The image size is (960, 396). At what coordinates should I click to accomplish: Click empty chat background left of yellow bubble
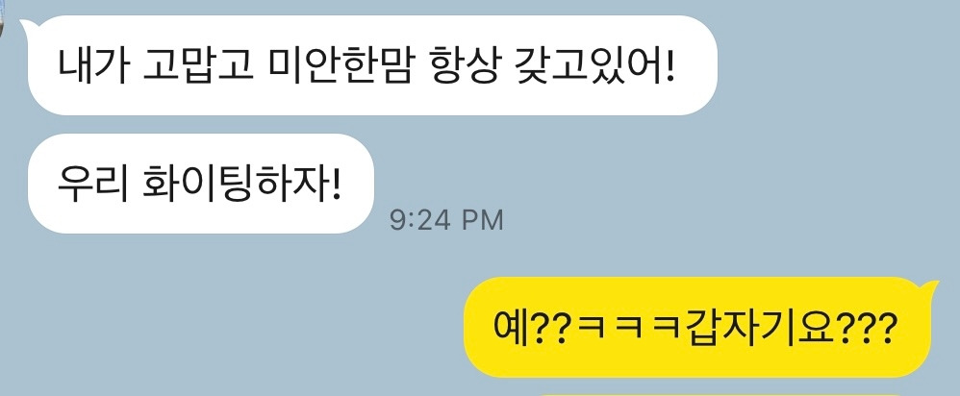click(x=233, y=327)
